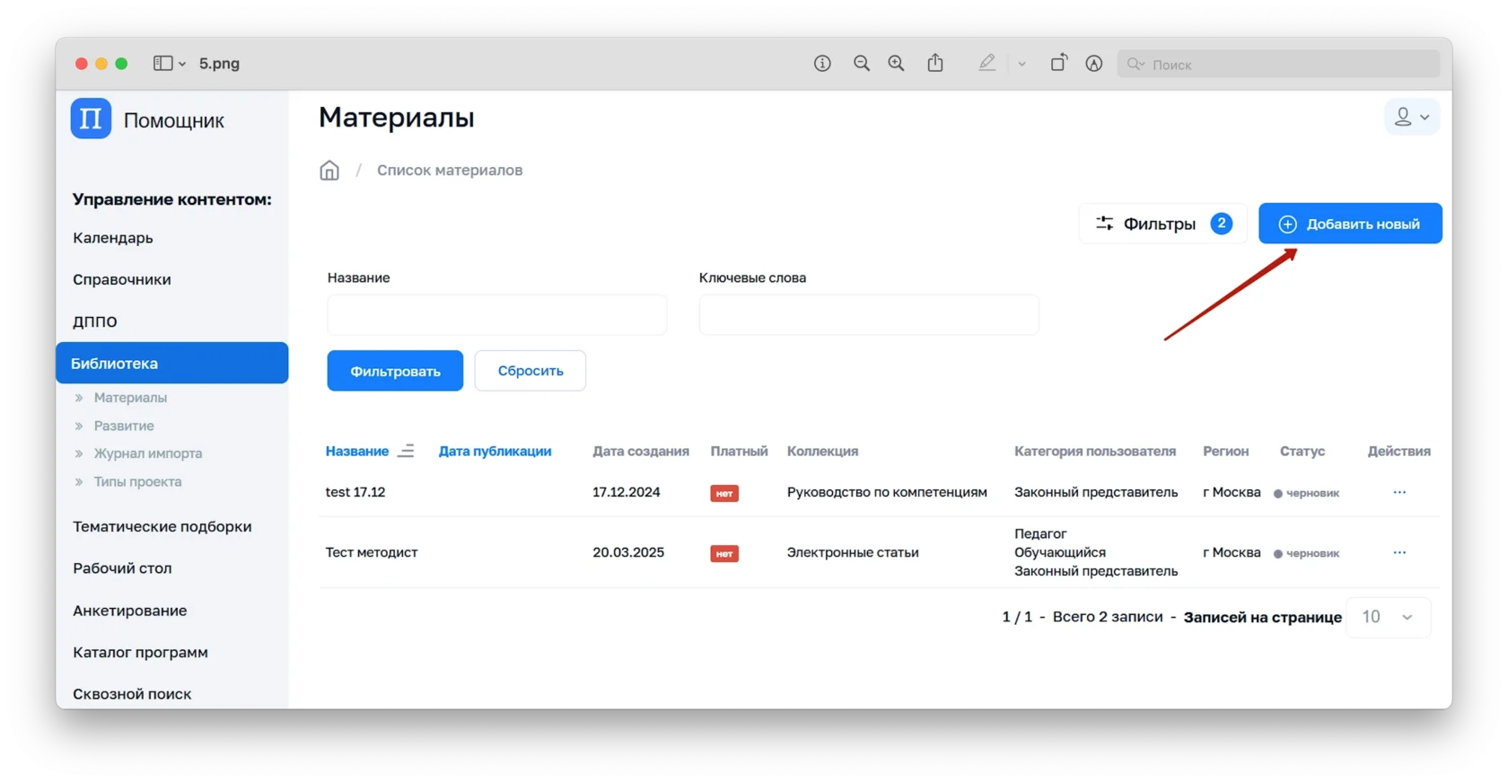The width and height of the screenshot is (1508, 783).
Task: Click the rotate icon in toolbar
Action: click(1058, 64)
